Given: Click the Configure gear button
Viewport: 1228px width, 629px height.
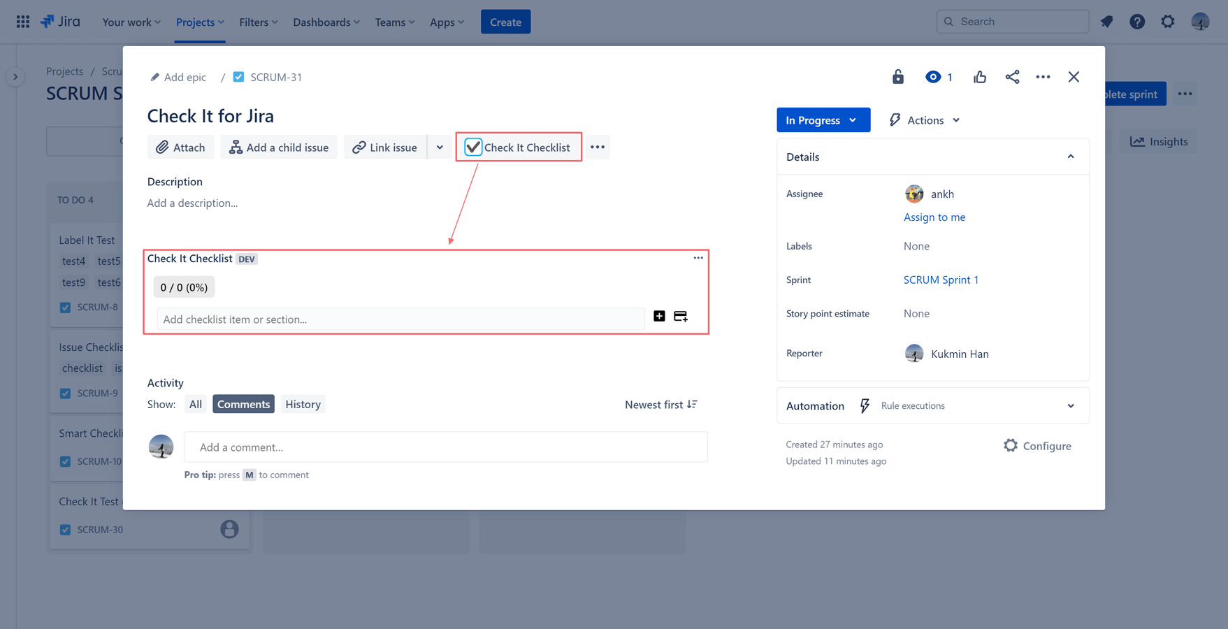Looking at the screenshot, I should click(x=1037, y=446).
